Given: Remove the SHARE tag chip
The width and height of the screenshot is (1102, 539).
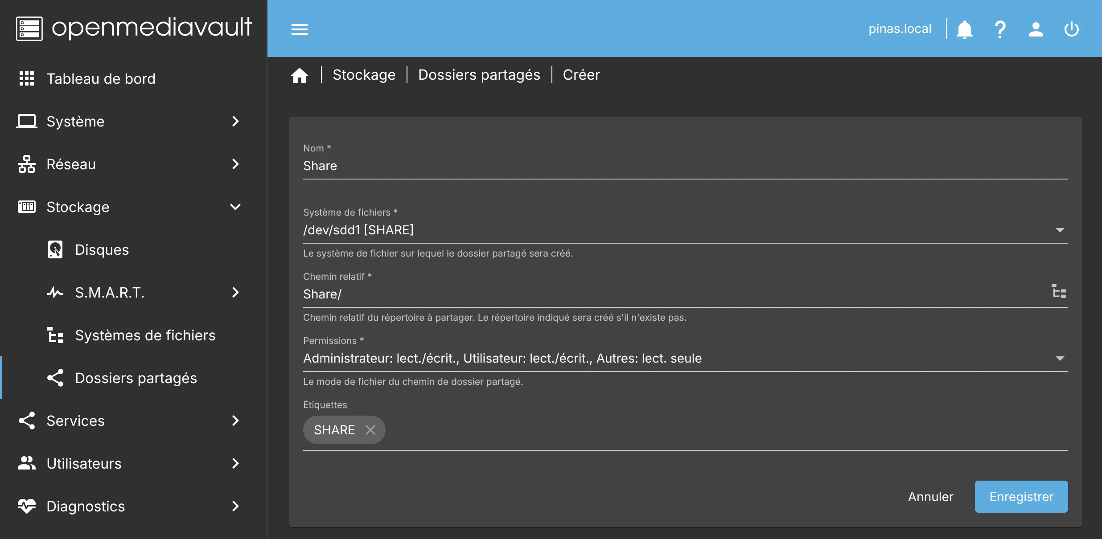Looking at the screenshot, I should click(370, 430).
